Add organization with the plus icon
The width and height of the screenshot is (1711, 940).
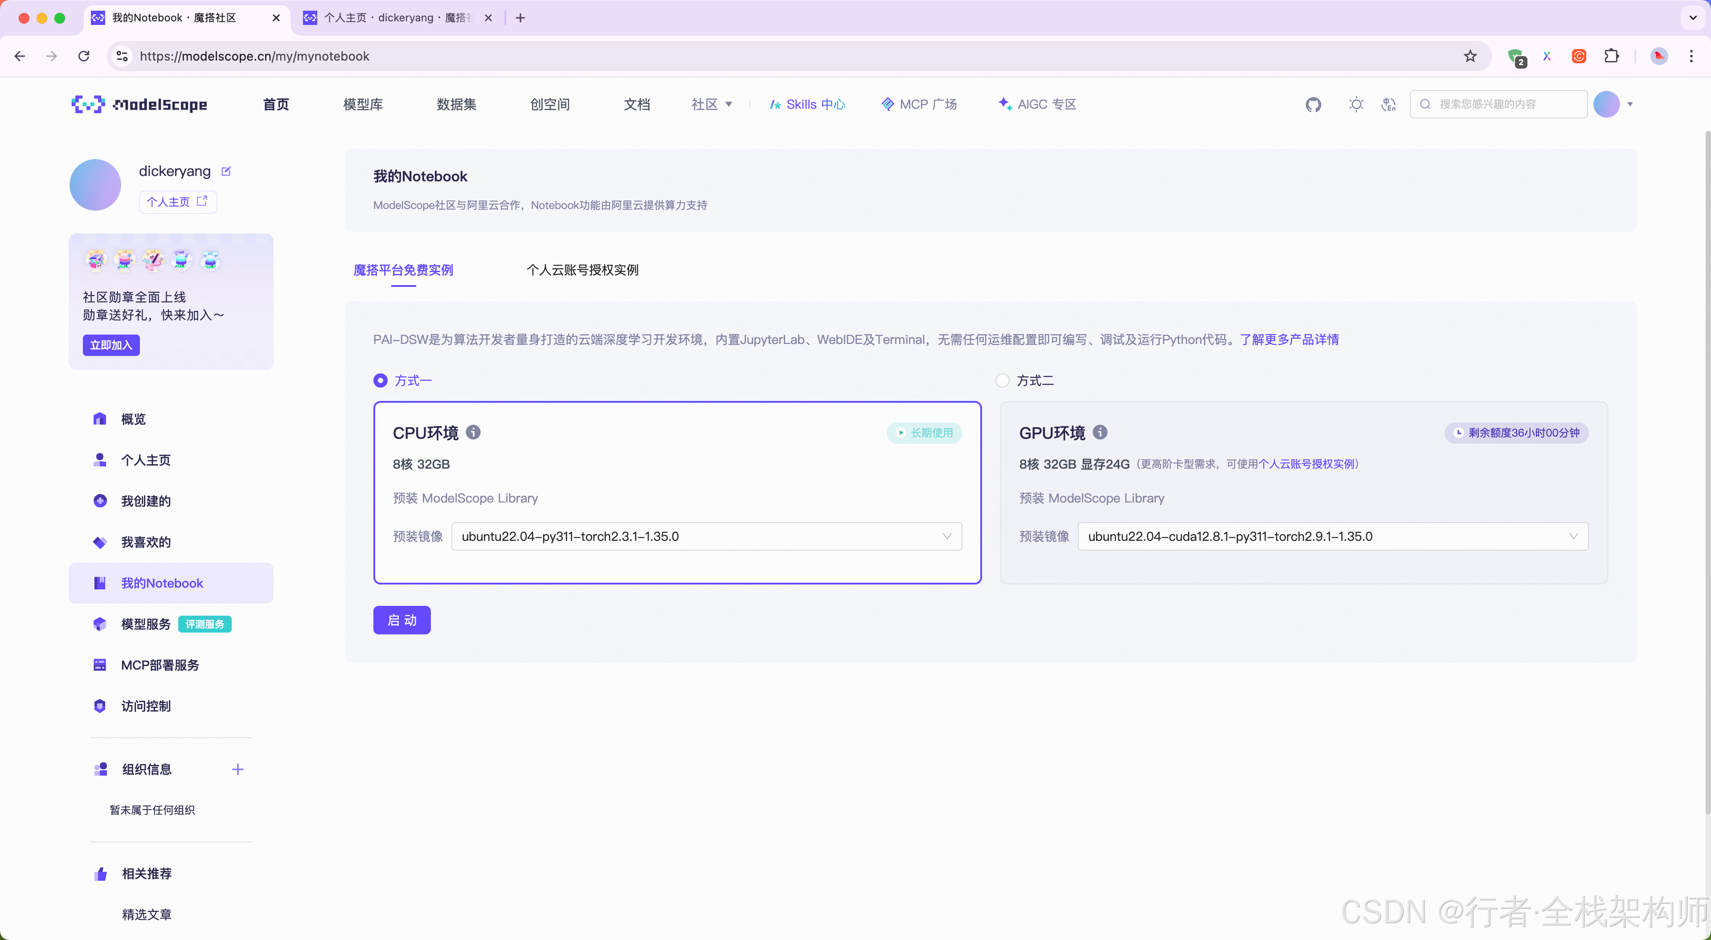pyautogui.click(x=238, y=769)
